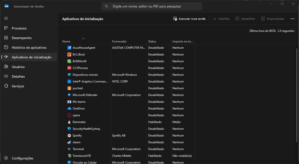Open Configurações settings
Image resolution: width=299 pixels, height=164 pixels.
tap(29, 158)
